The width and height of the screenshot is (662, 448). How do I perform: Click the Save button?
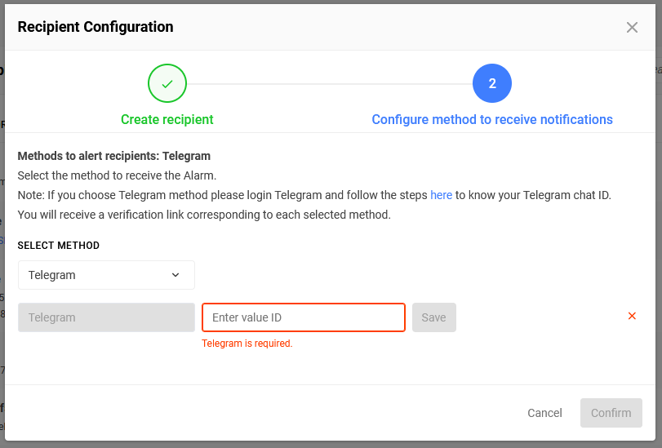(434, 317)
